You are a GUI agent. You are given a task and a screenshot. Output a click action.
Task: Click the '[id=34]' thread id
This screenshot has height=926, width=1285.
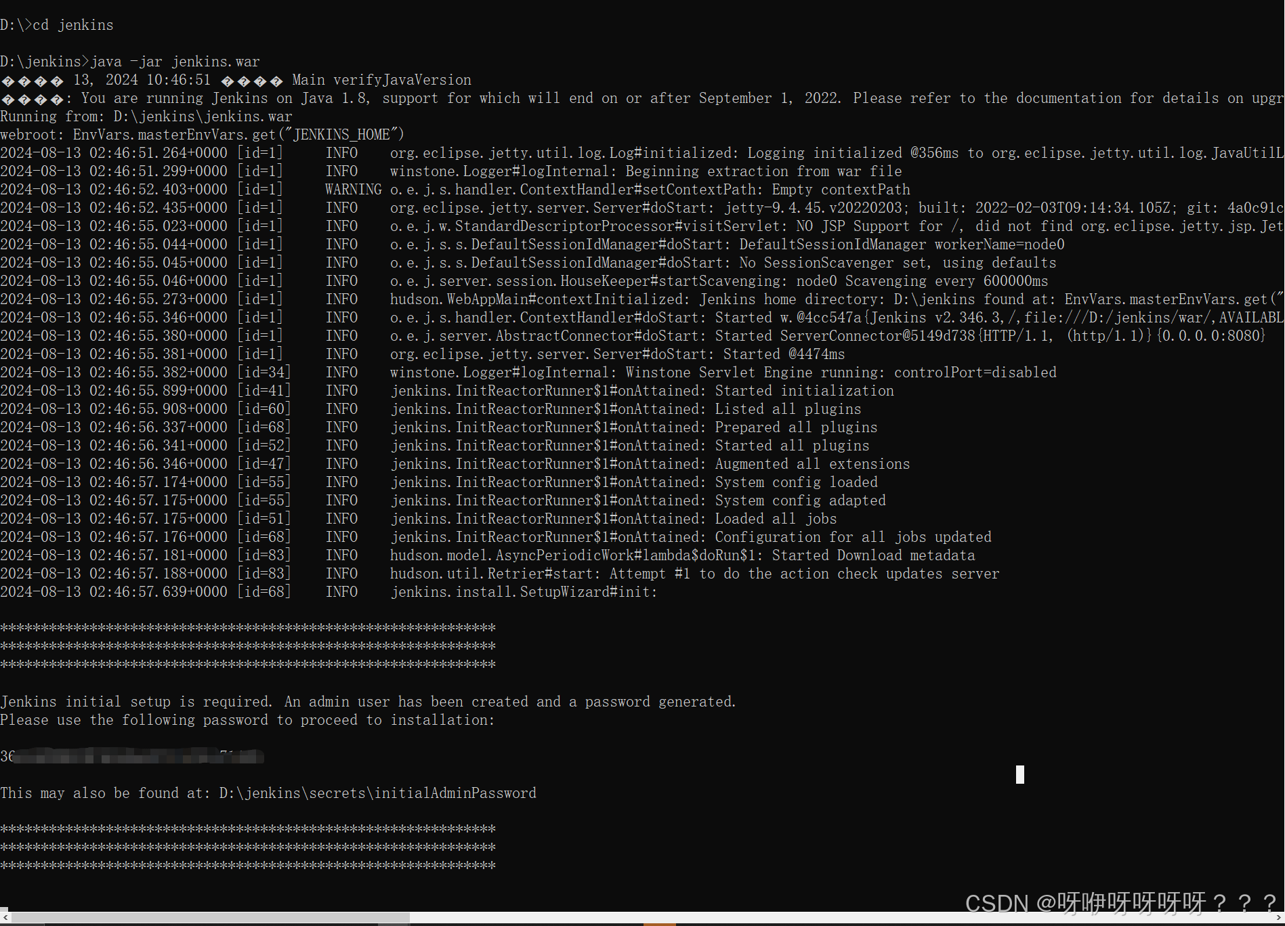click(264, 372)
